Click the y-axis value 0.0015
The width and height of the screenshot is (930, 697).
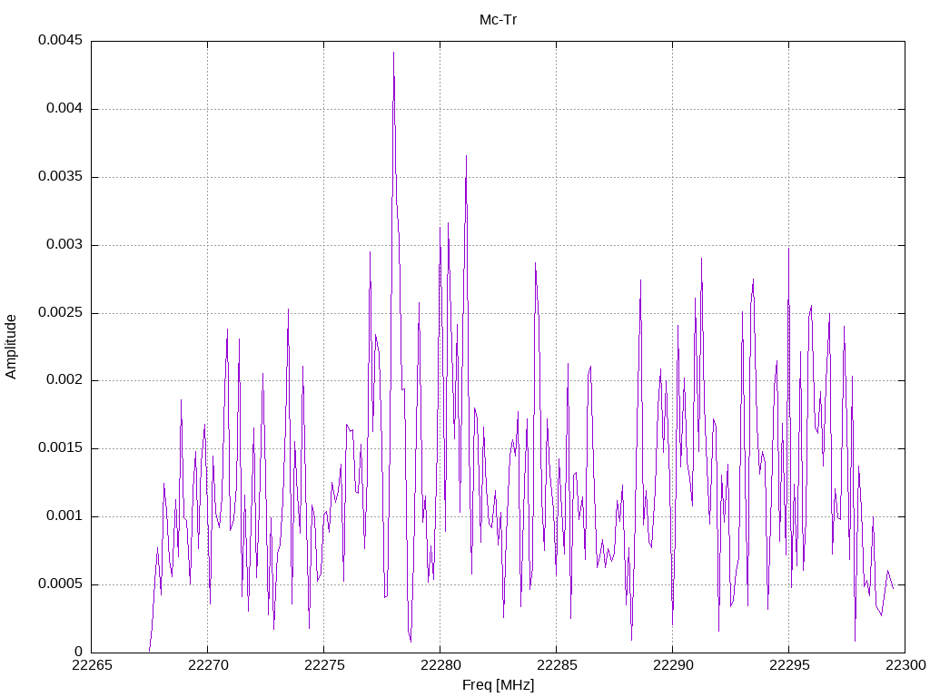61,448
